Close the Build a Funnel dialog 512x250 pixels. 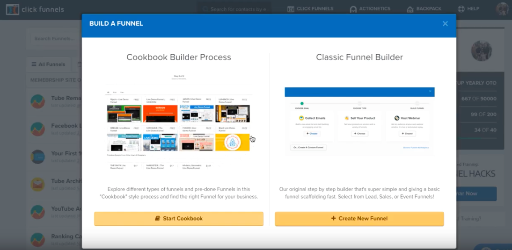tap(445, 23)
